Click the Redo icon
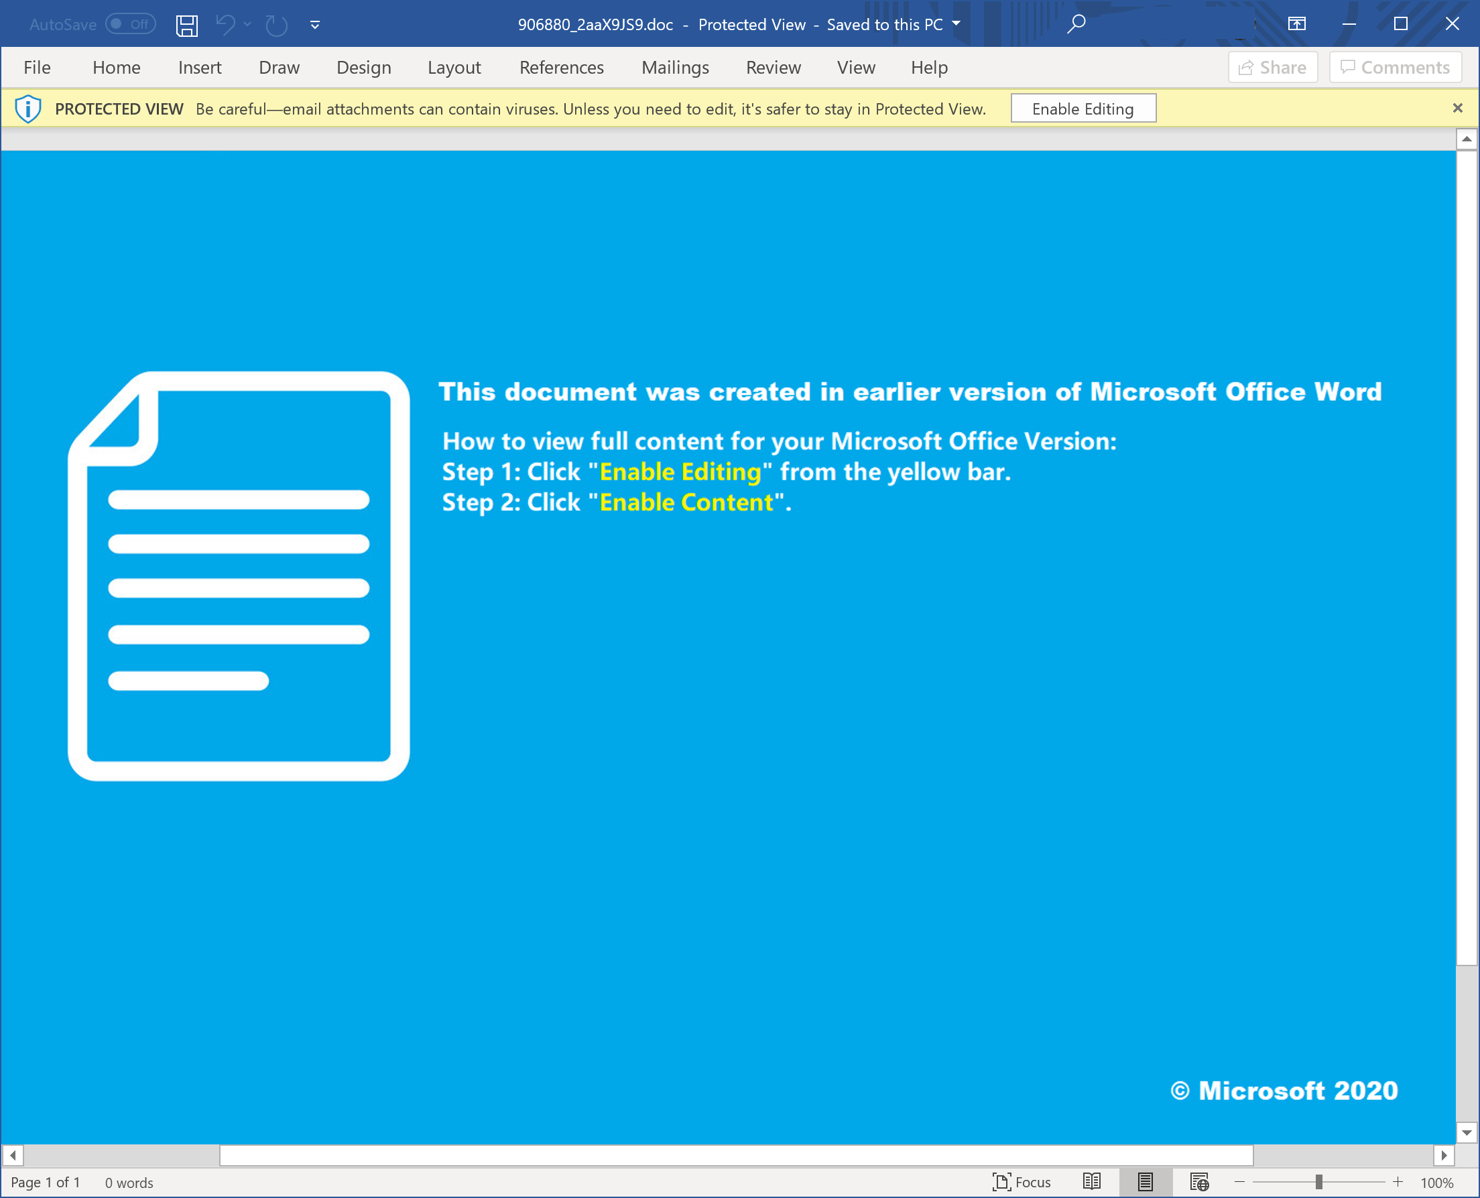Screen dimensions: 1480x1198 coord(276,25)
